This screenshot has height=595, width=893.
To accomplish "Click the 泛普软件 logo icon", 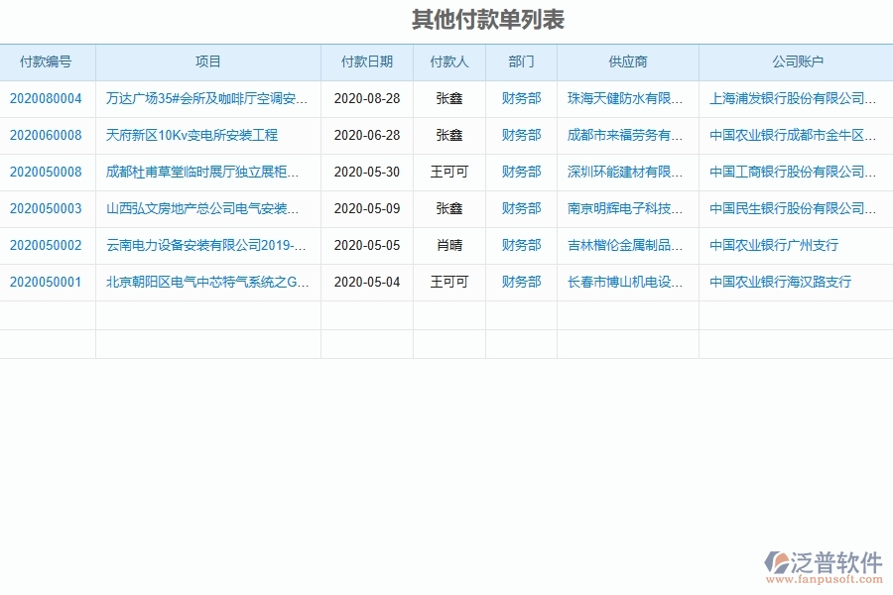I will click(777, 559).
